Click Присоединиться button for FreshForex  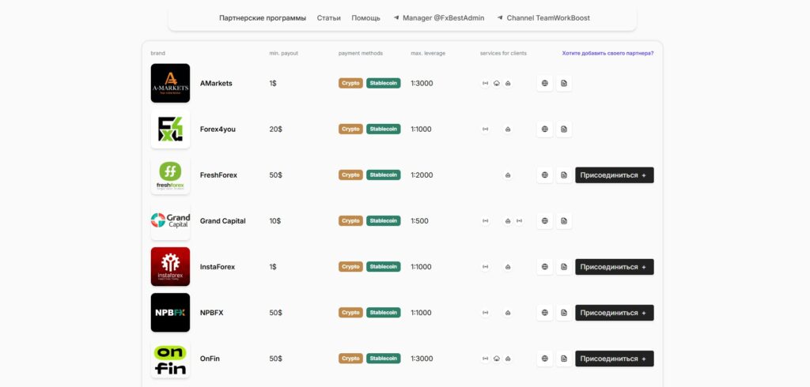tap(614, 175)
